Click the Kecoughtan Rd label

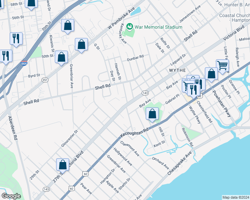click(x=134, y=133)
